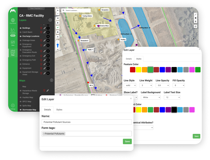Go to Sites in sidebar
210x160 pixels.
(x=13, y=43)
